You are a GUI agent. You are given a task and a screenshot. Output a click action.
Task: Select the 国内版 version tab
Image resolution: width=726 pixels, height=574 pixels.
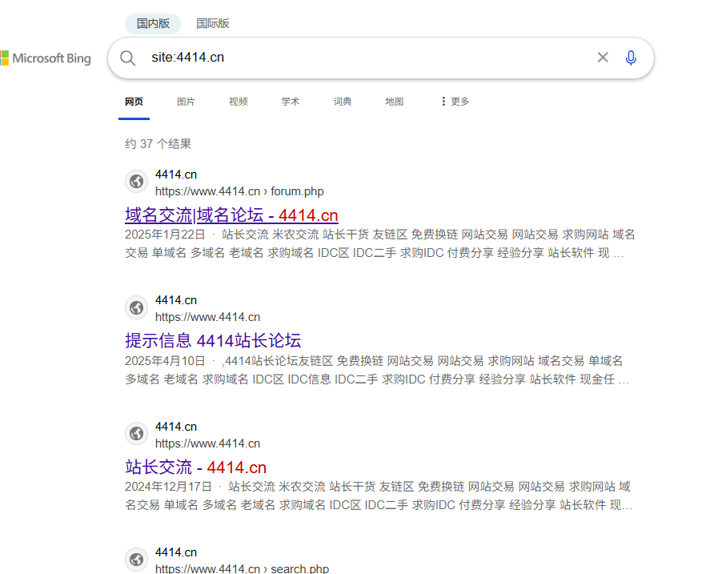point(152,23)
